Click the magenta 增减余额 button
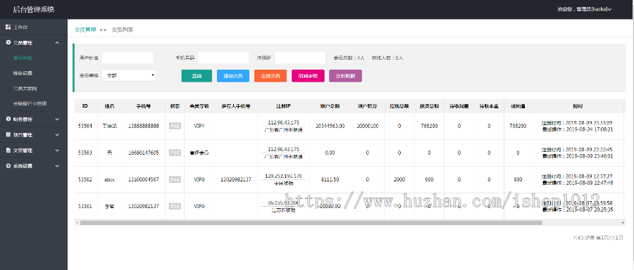 pyautogui.click(x=308, y=76)
